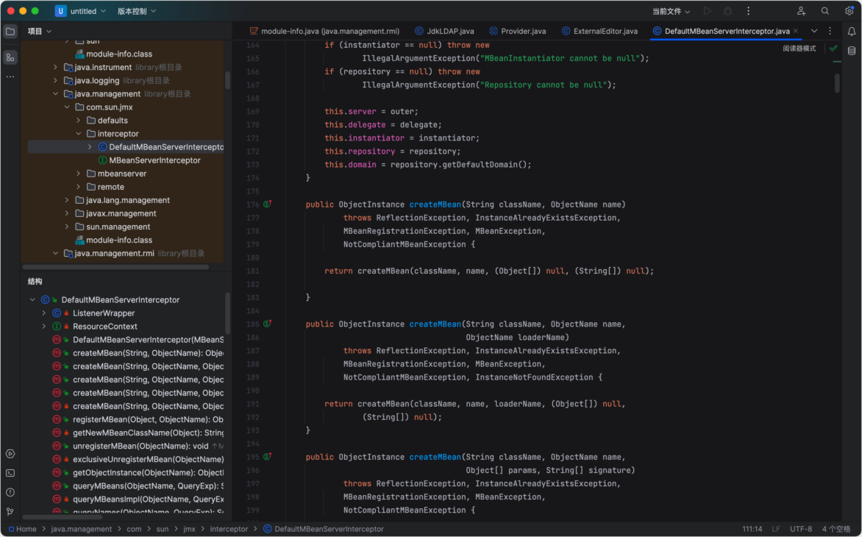The width and height of the screenshot is (862, 537).
Task: Click the implements gutter icon on line 176
Action: tap(267, 204)
